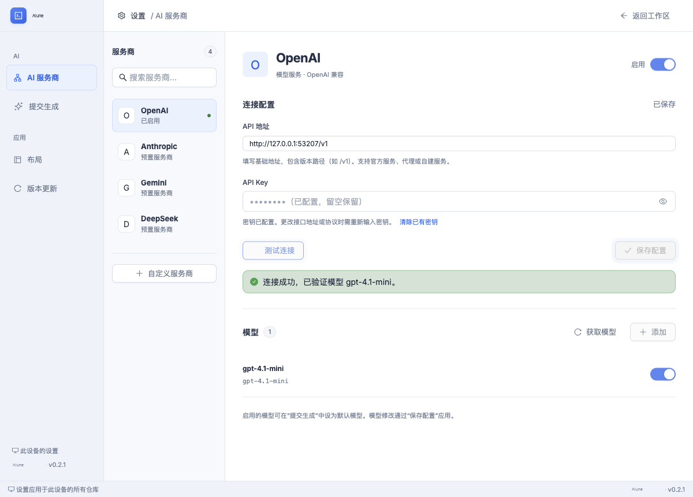Click the model count badge 1
The height and width of the screenshot is (497, 693).
[270, 332]
